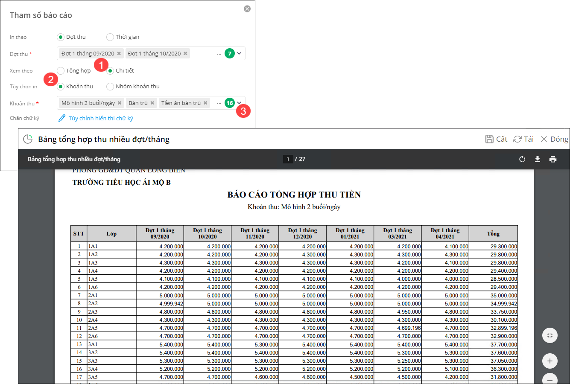Click the Tiền ăn bán trú tag label

coord(181,103)
